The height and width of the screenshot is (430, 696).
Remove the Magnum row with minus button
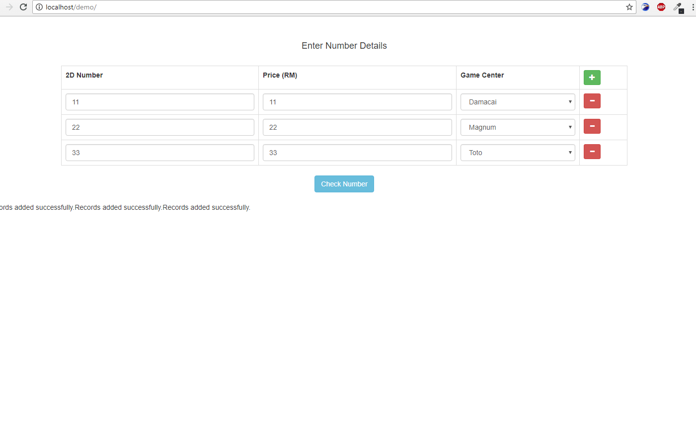click(592, 126)
